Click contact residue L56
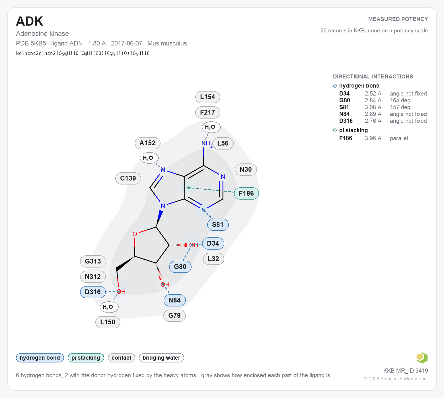This screenshot has height=398, width=444. tap(223, 143)
